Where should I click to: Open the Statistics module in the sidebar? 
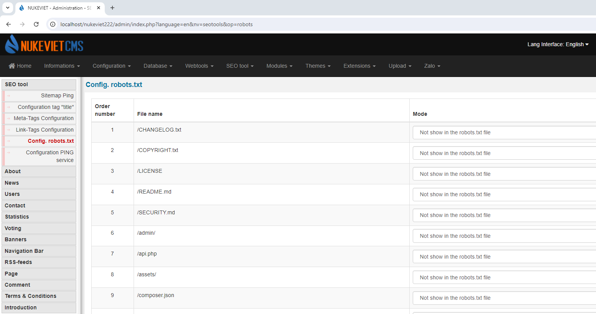[39, 217]
